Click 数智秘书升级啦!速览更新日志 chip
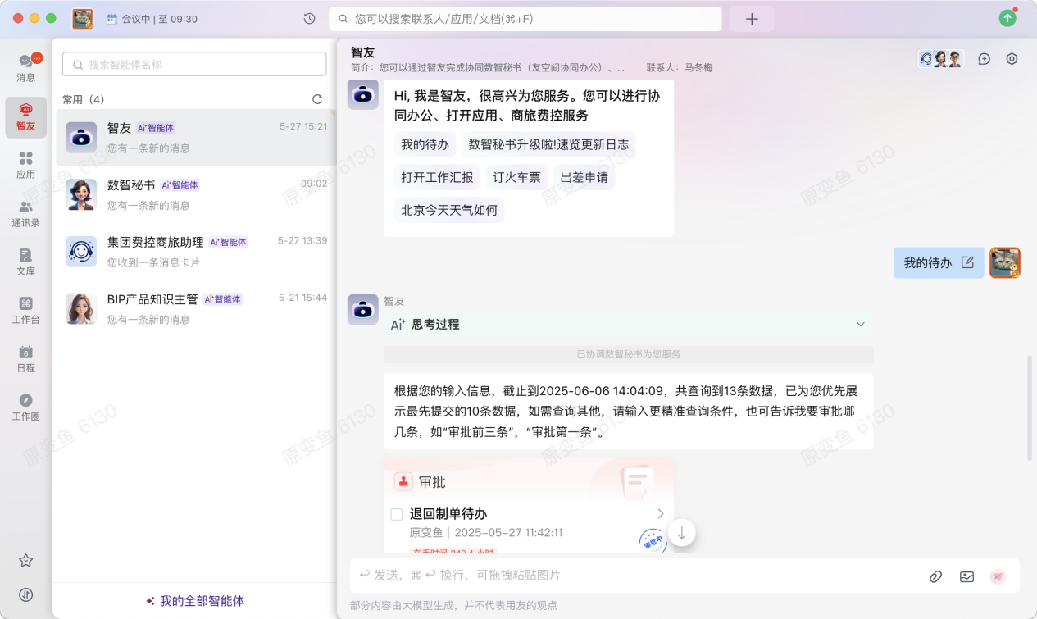 [x=548, y=144]
